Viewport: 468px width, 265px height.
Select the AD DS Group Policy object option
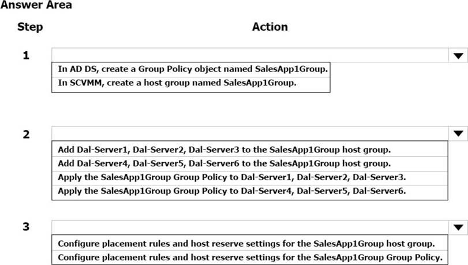pos(193,69)
